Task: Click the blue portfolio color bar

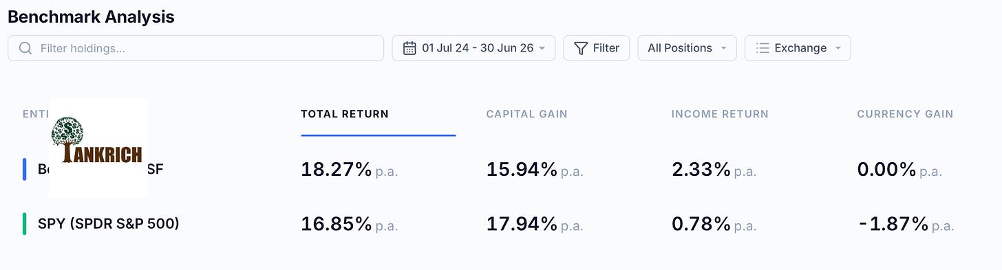Action: pos(25,169)
